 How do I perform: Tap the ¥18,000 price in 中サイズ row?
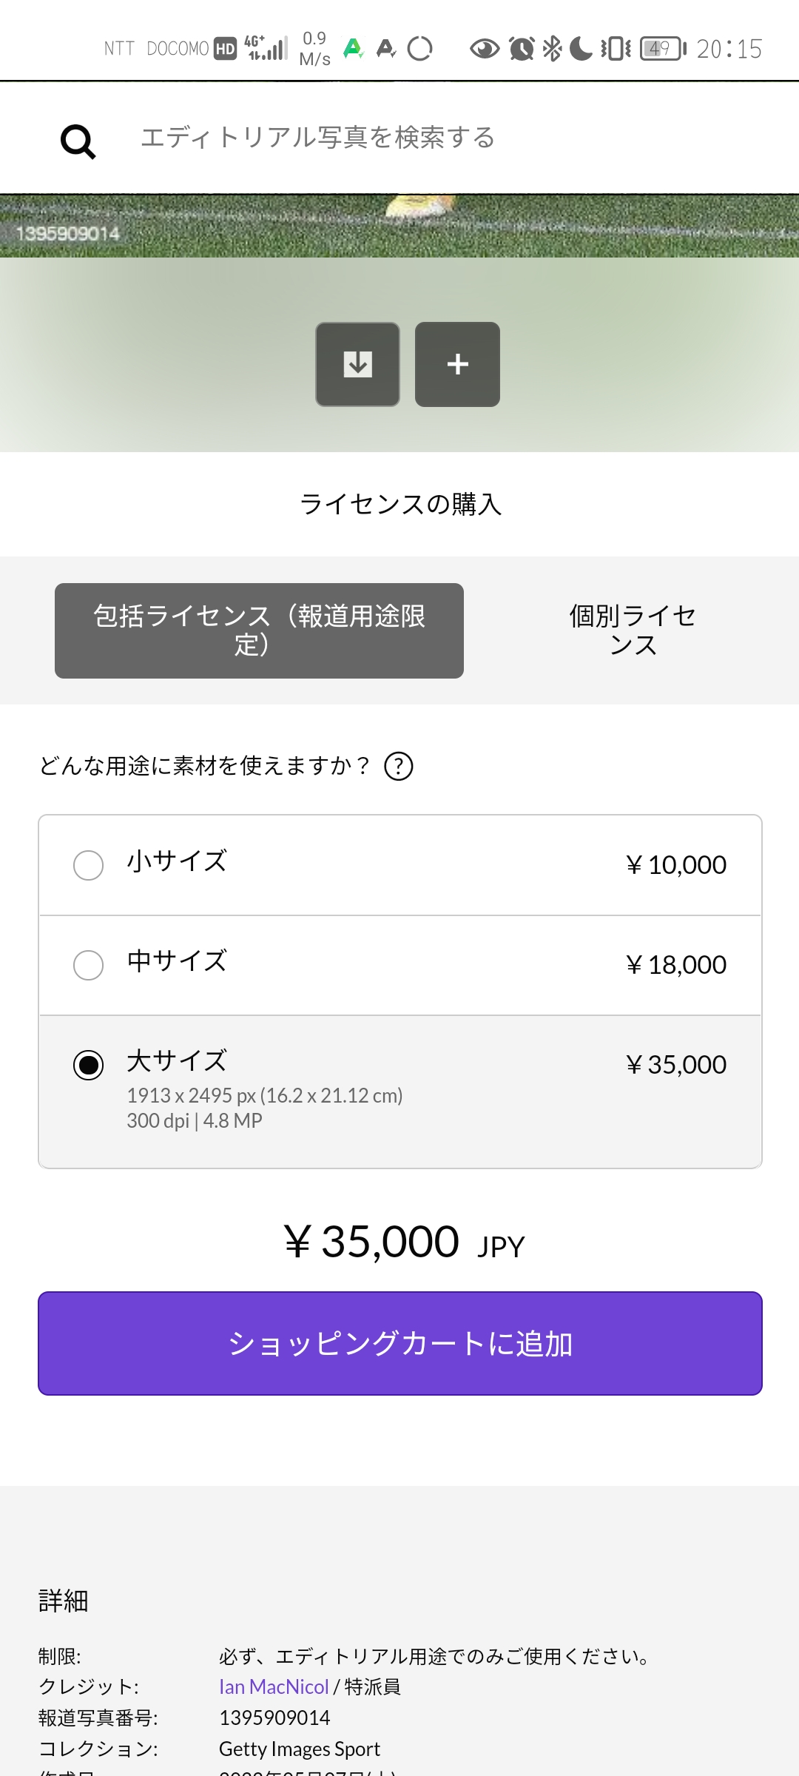(676, 965)
